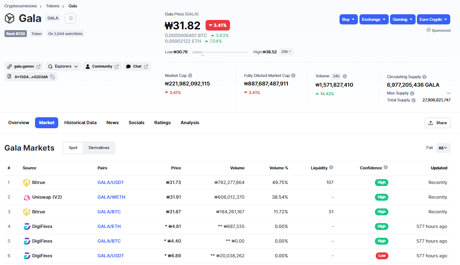This screenshot has height=265, width=460.
Task: Open the Socials tab
Action: coord(136,123)
